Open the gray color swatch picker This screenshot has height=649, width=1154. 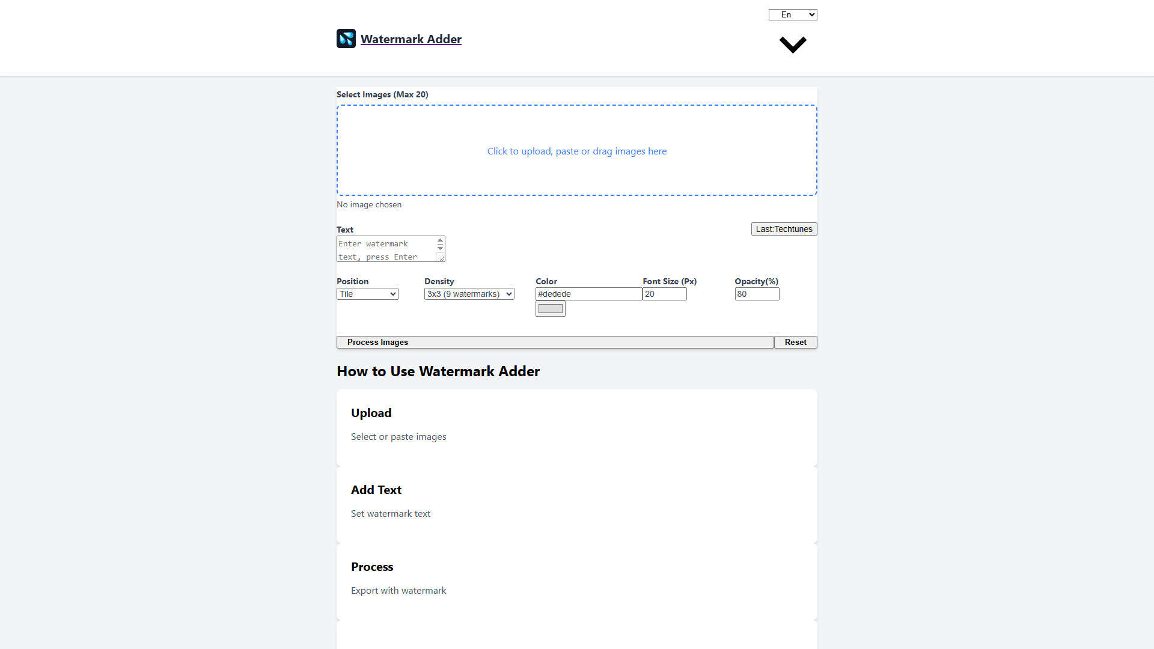551,309
